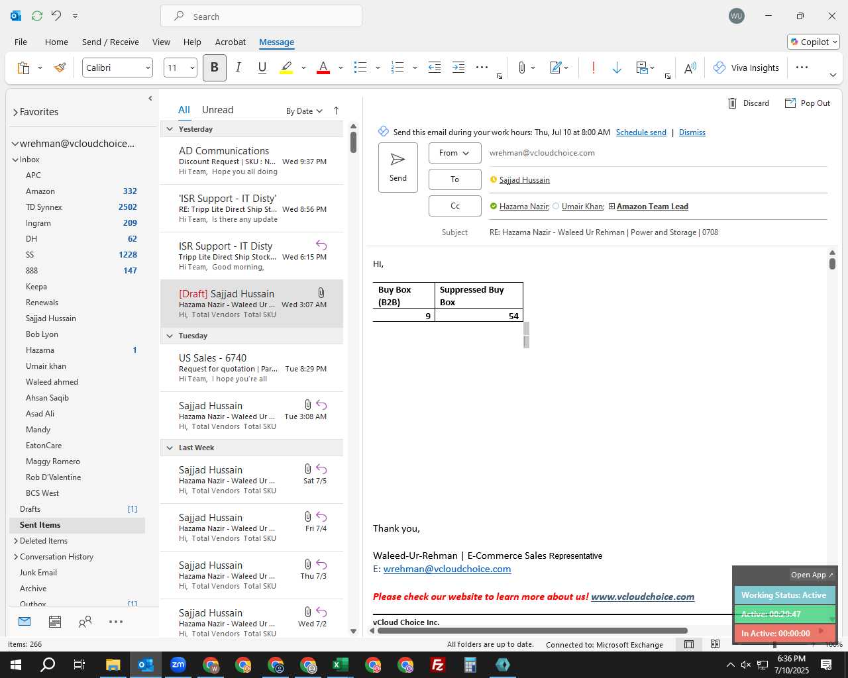Reverse the sort order arrow
This screenshot has width=848, height=678.
(x=336, y=111)
